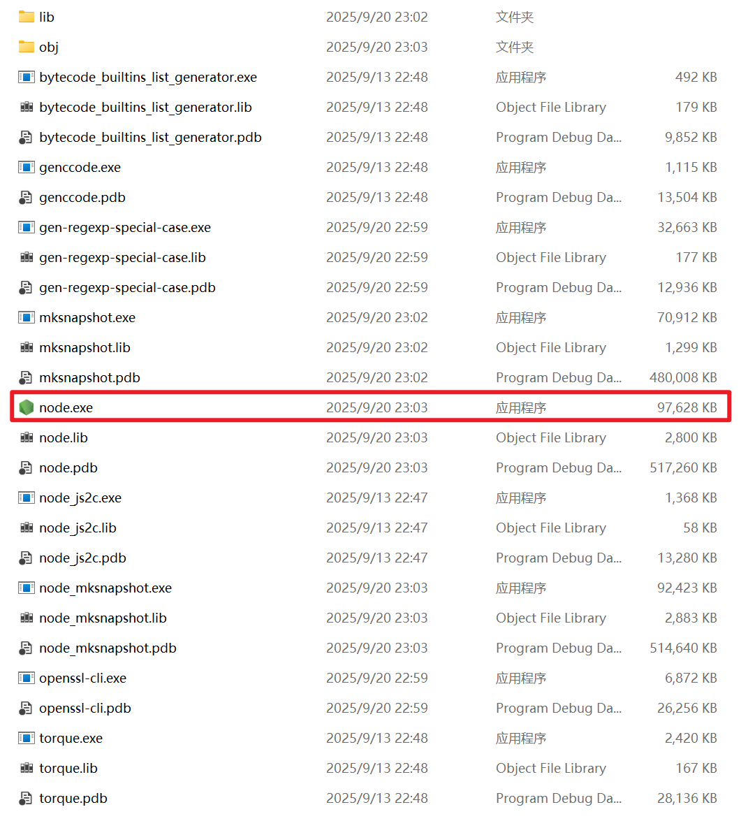Select the obj folder icon
The width and height of the screenshot is (748, 828).
tap(27, 47)
